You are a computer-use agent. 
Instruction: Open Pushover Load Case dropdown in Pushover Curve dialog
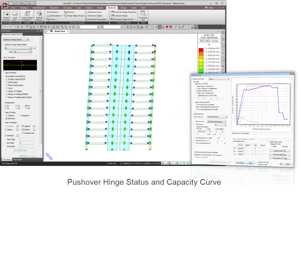tap(219, 79)
